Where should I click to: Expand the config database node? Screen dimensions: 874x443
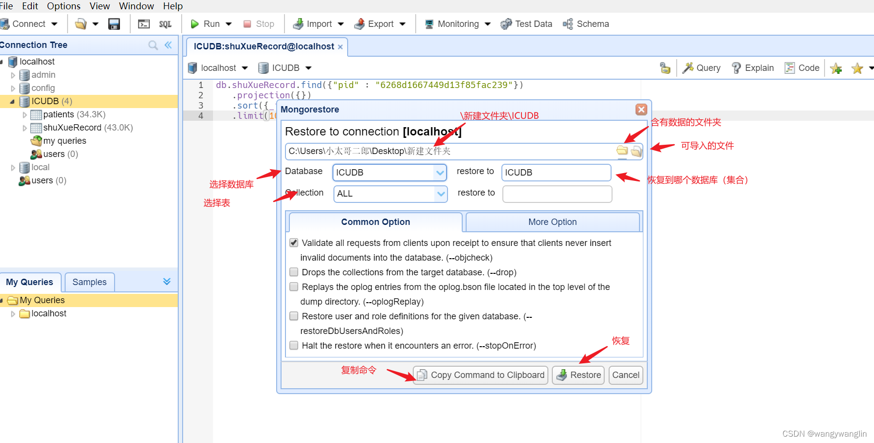(13, 89)
